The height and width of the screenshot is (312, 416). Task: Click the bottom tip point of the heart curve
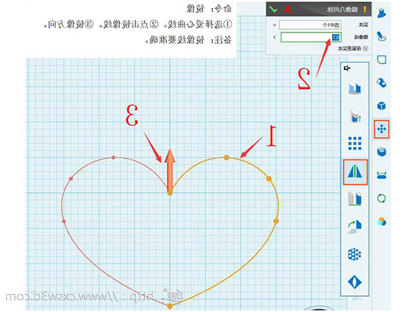(x=170, y=306)
